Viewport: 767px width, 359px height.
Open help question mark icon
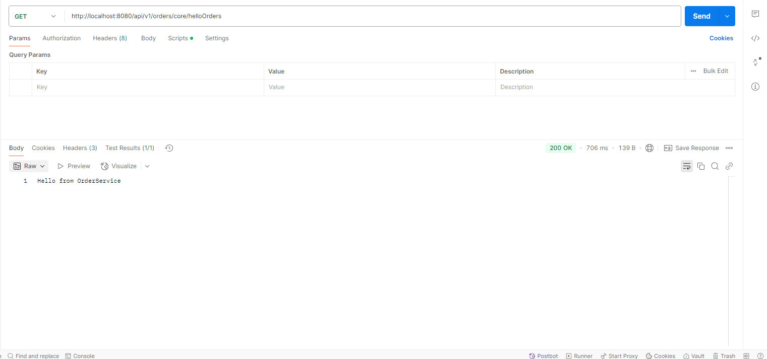pyautogui.click(x=760, y=356)
